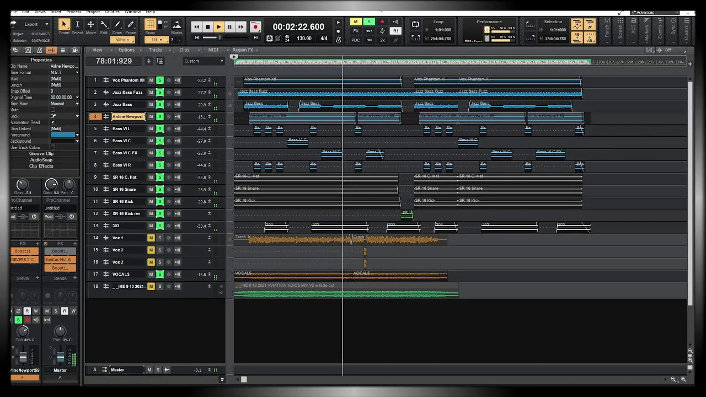Screen dimensions: 706x397
Task: Enable the metronome icon in transport
Action: click(338, 39)
